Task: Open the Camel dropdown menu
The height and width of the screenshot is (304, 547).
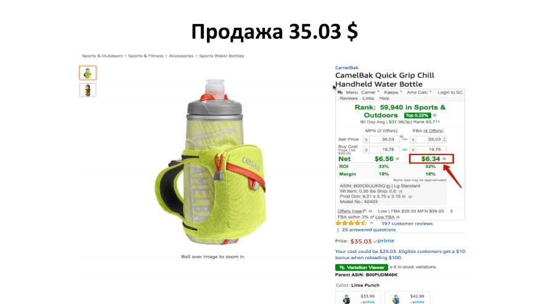Action: pyautogui.click(x=370, y=92)
